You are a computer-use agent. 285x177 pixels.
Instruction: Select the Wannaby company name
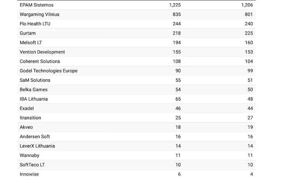[x=30, y=155]
